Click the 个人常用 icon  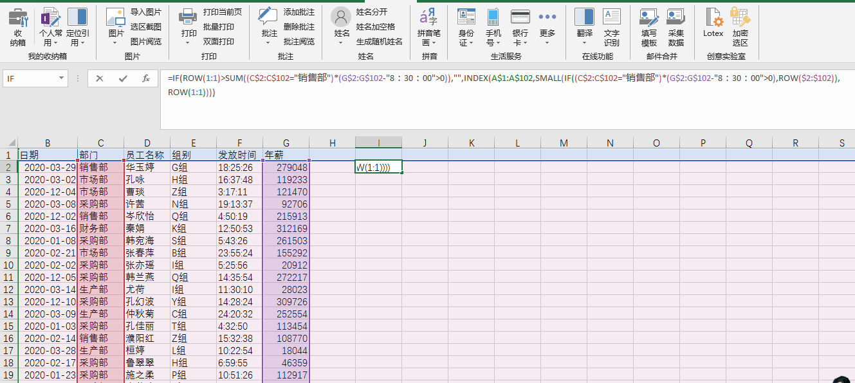pos(51,18)
